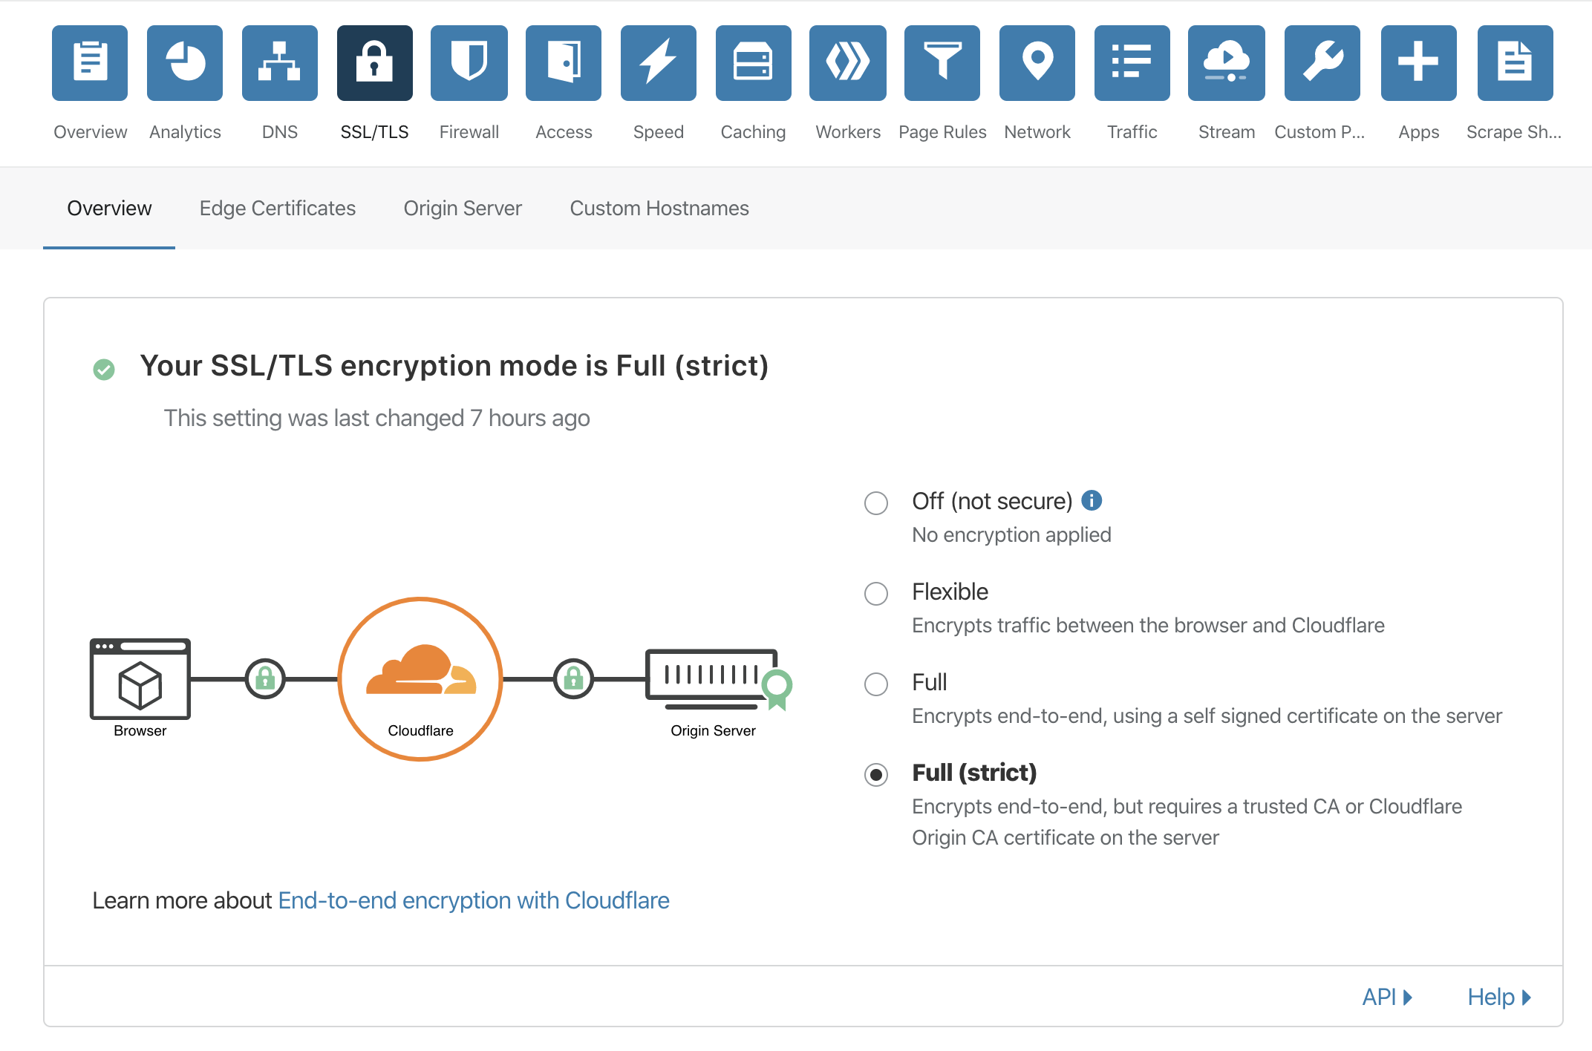Click the Browser window diagram icon
This screenshot has height=1051, width=1592.
tap(140, 678)
